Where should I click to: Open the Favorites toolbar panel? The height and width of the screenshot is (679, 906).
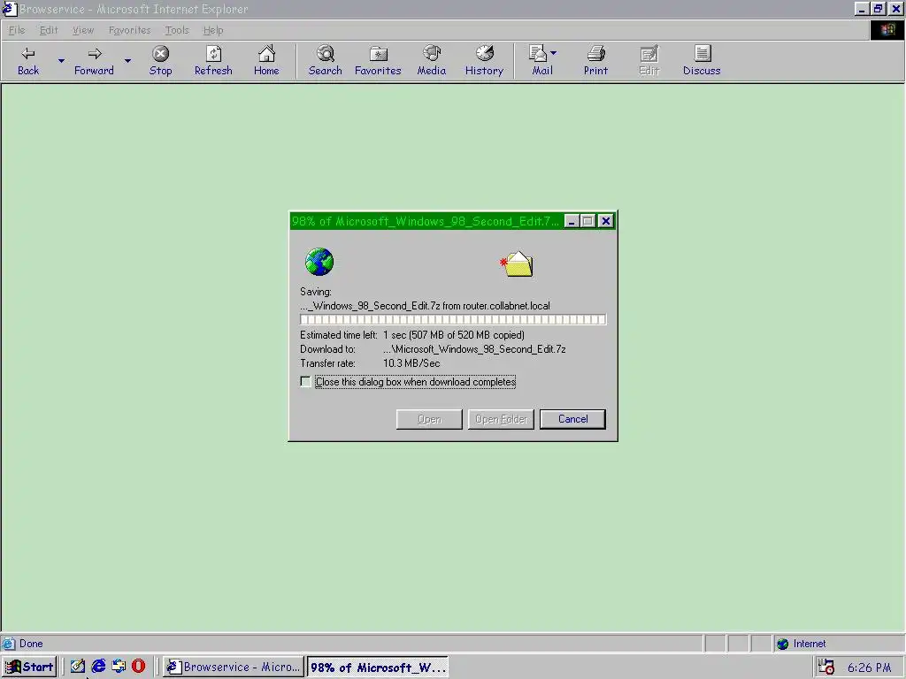pos(378,61)
